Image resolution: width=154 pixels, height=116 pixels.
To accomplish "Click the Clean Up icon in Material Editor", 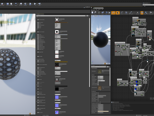I will [x=109, y=13].
